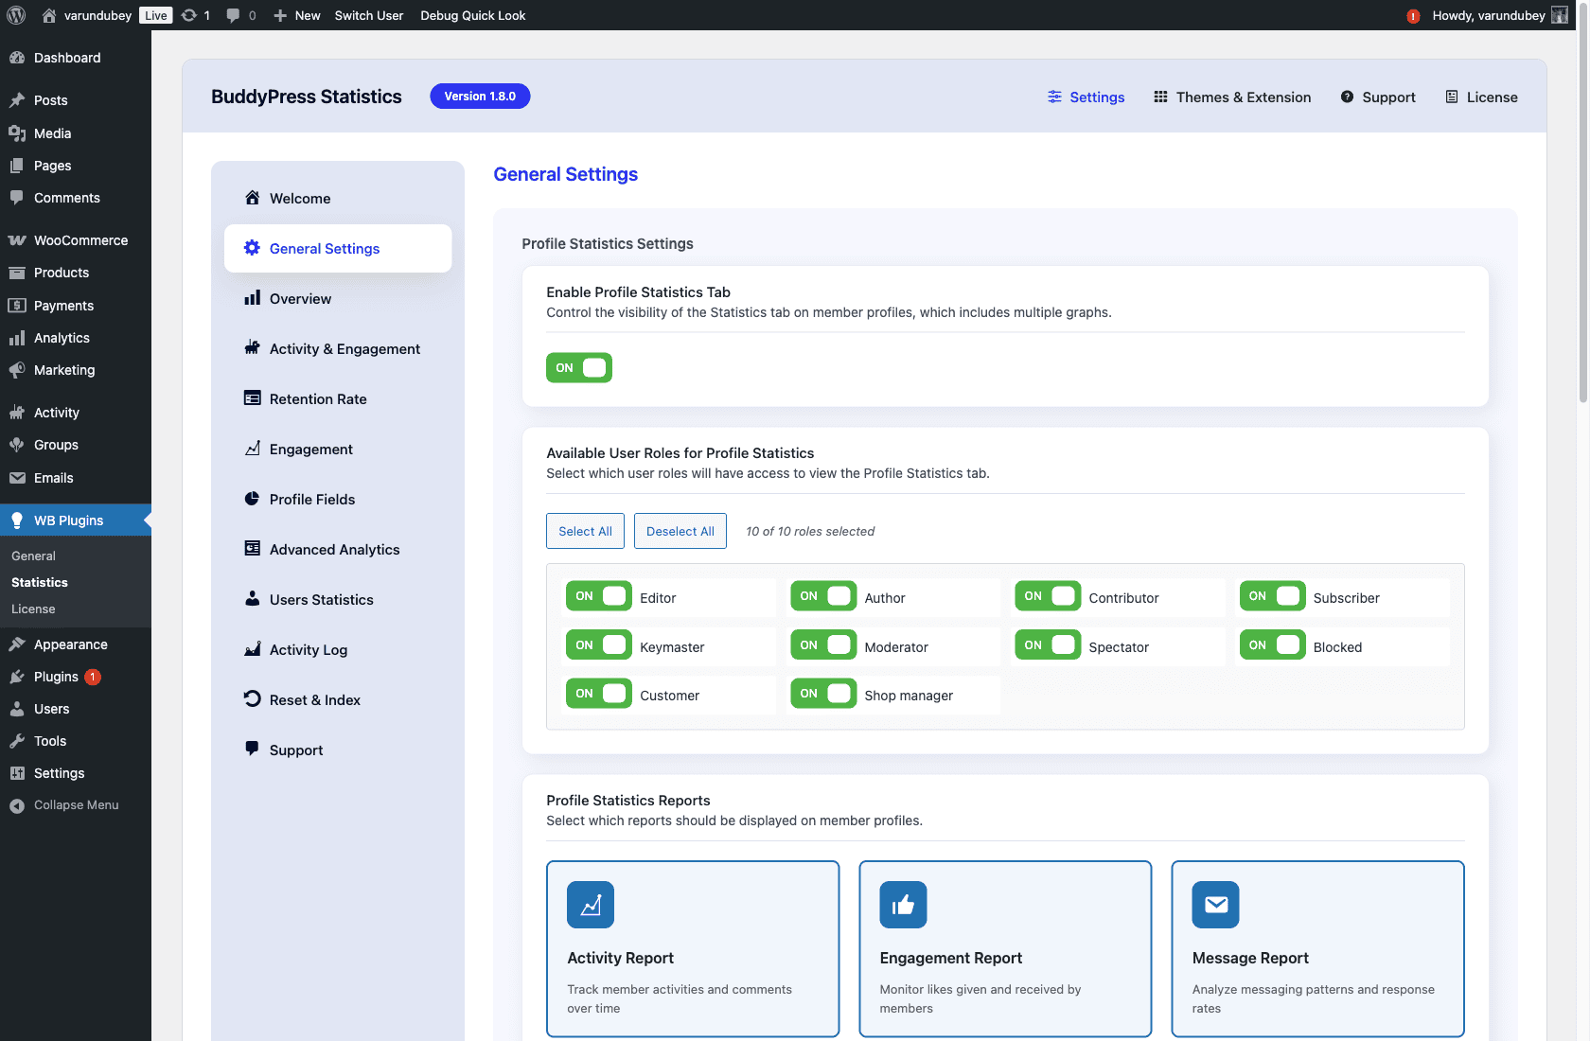Image resolution: width=1590 pixels, height=1041 pixels.
Task: Open the site home icon for varundubey
Action: (x=49, y=15)
